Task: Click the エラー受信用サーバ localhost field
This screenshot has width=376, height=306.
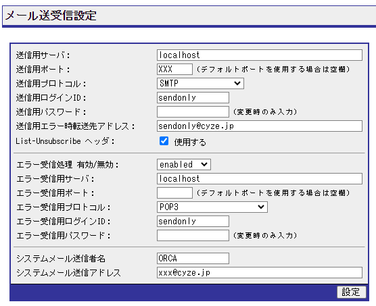Action: 260,178
